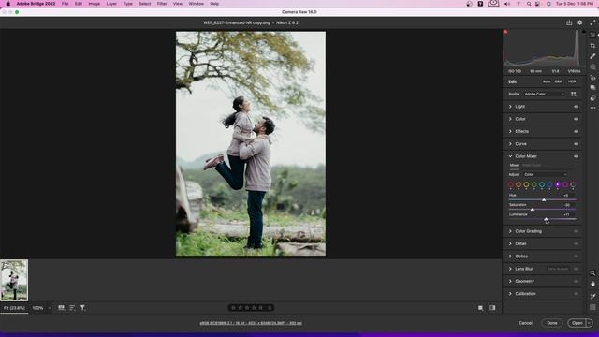Screen dimensions: 599x337
Task: Click the save image export icon
Action: coord(569,22)
